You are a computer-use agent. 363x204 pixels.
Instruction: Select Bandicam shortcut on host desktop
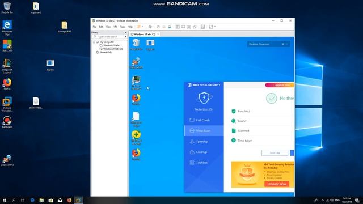coord(7,122)
